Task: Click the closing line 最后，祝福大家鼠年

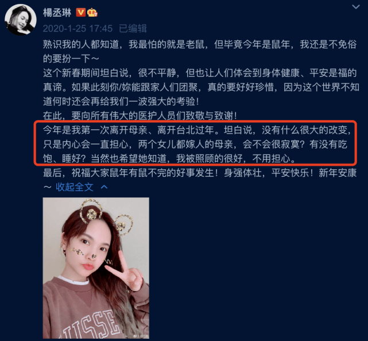Action: [200, 173]
